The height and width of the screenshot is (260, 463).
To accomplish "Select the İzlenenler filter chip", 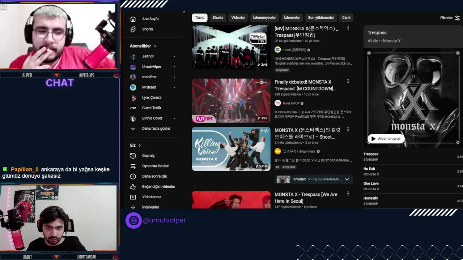I will pyautogui.click(x=292, y=18).
